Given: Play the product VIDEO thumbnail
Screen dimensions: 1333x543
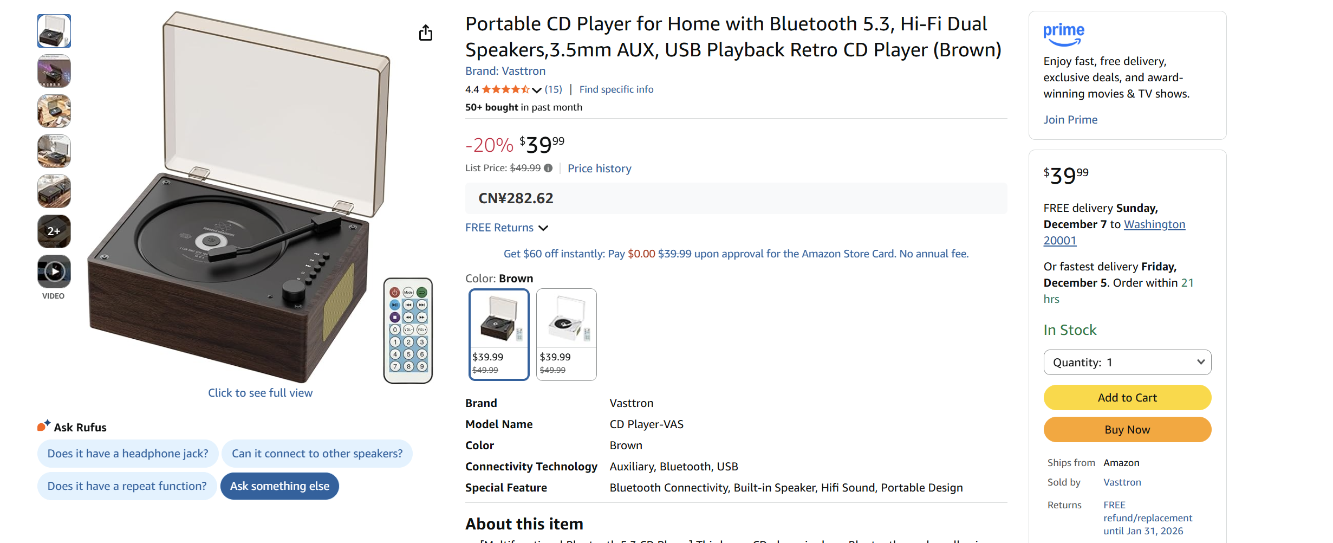Looking at the screenshot, I should coord(54,271).
